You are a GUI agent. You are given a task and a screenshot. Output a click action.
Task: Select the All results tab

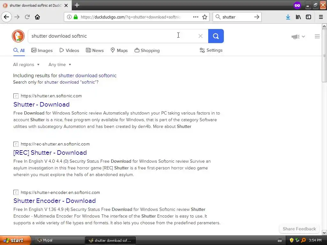pyautogui.click(x=19, y=50)
